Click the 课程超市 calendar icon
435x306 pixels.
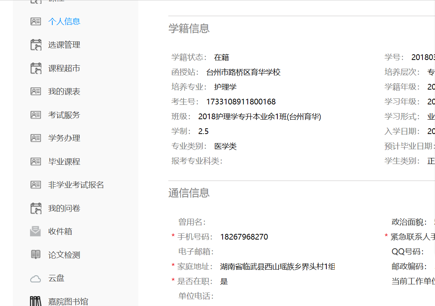[x=36, y=68]
